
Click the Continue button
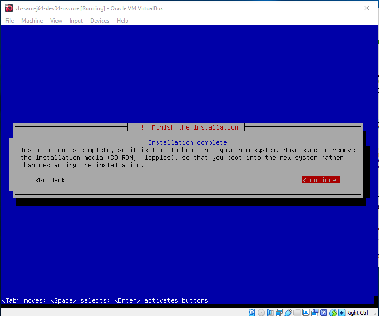tap(321, 180)
